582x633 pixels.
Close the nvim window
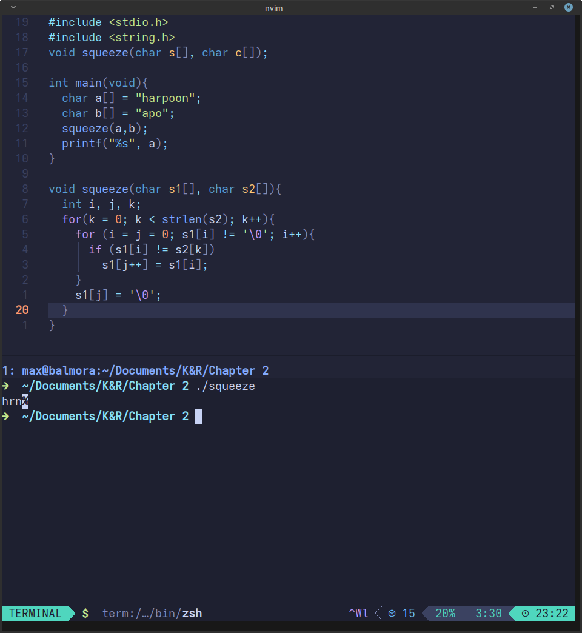pyautogui.click(x=569, y=7)
